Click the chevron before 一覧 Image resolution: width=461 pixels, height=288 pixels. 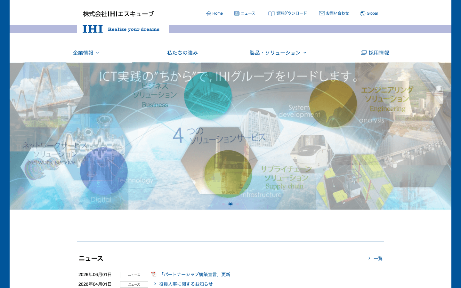tap(369, 258)
